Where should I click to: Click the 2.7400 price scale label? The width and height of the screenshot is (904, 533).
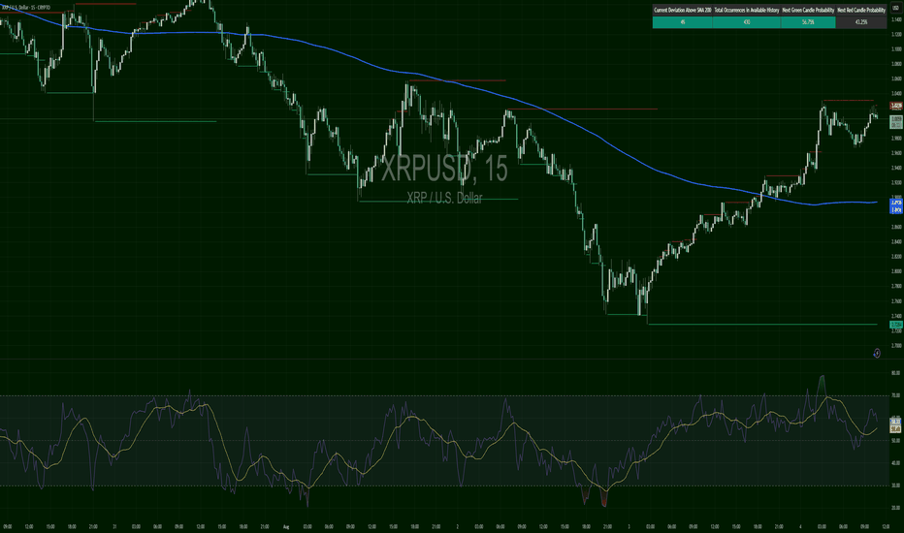pyautogui.click(x=896, y=316)
